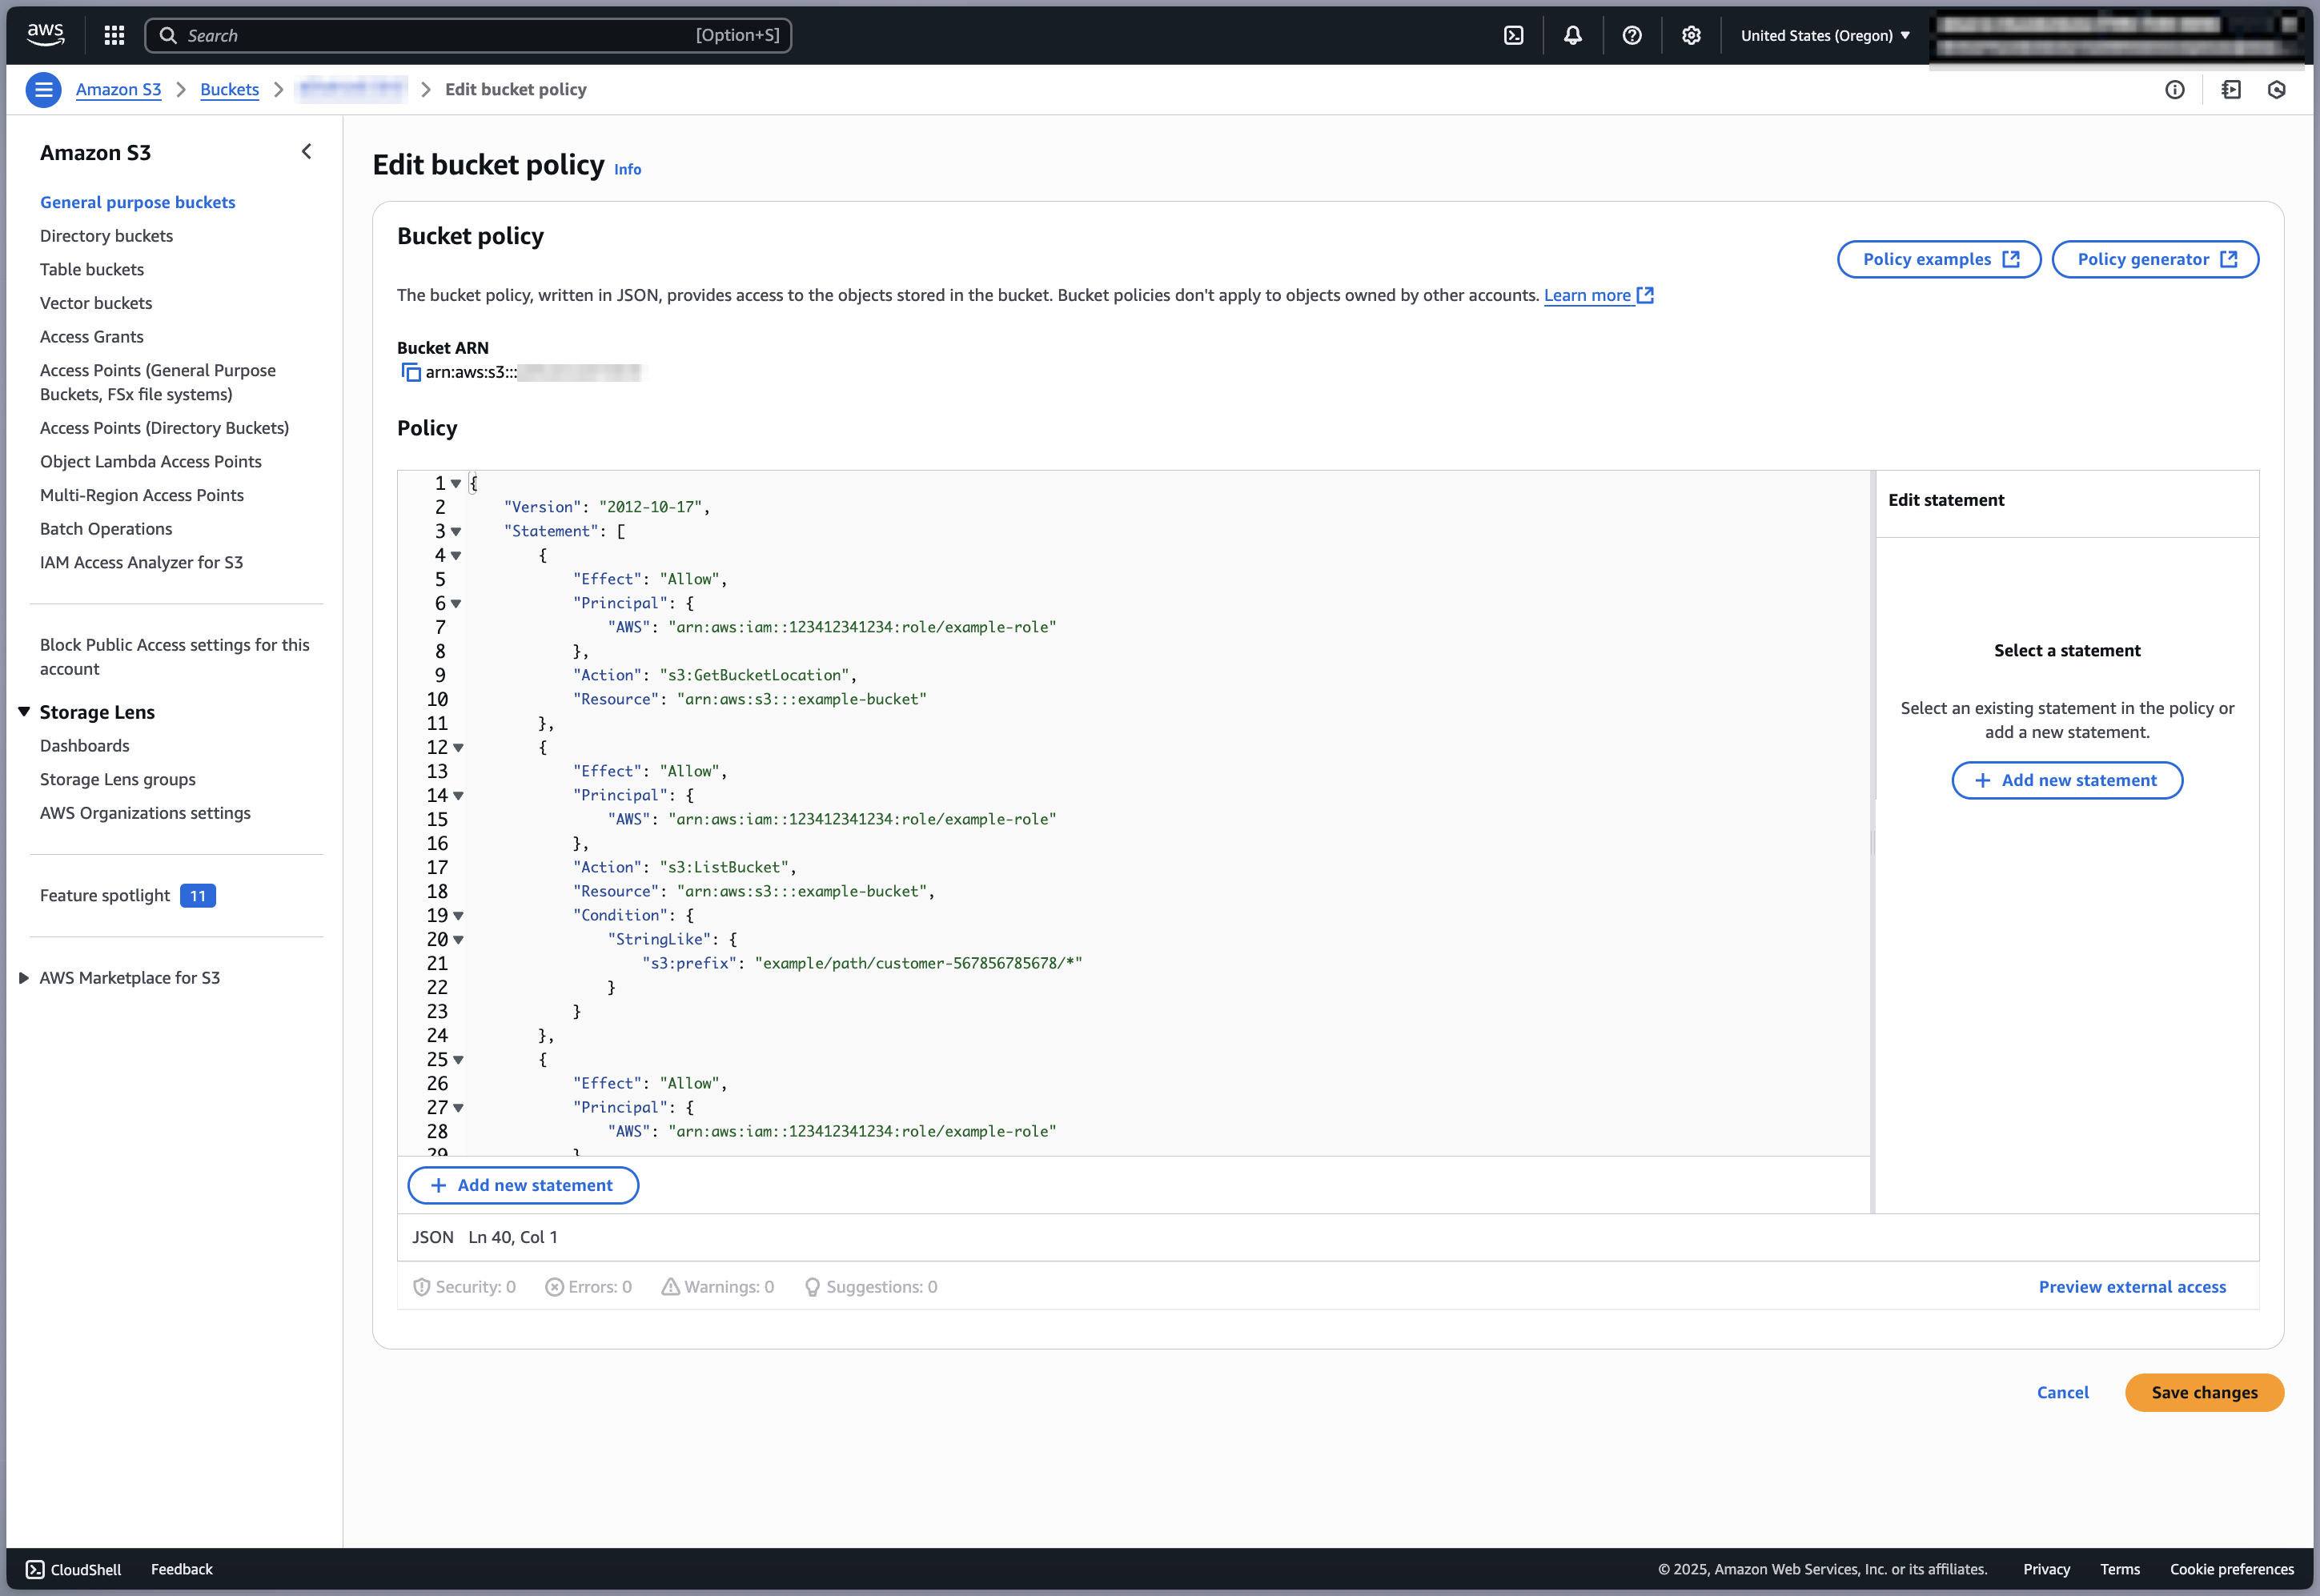Image resolution: width=2320 pixels, height=1596 pixels.
Task: Fold the Principal block at line 14
Action: click(x=458, y=796)
